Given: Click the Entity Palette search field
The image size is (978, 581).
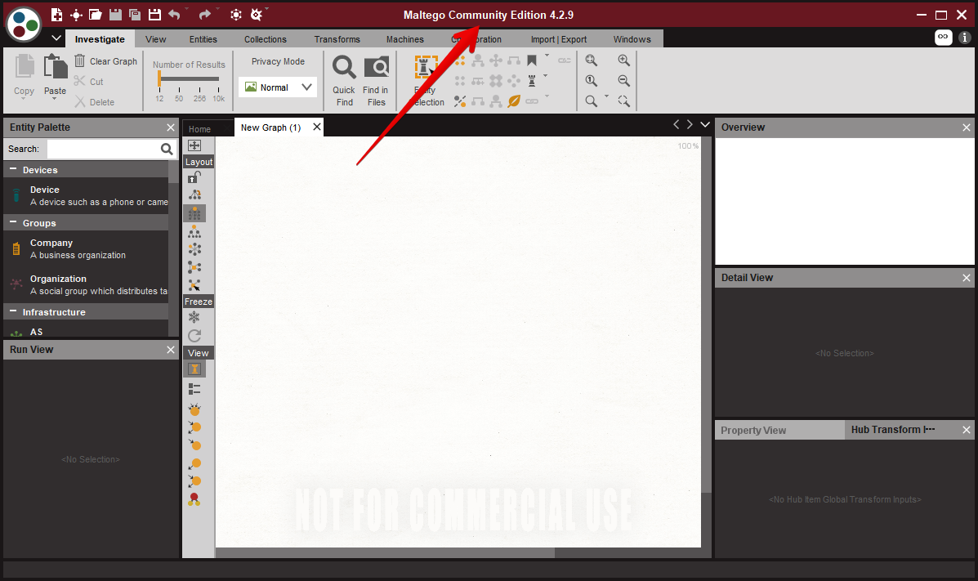Looking at the screenshot, I should click(x=104, y=149).
